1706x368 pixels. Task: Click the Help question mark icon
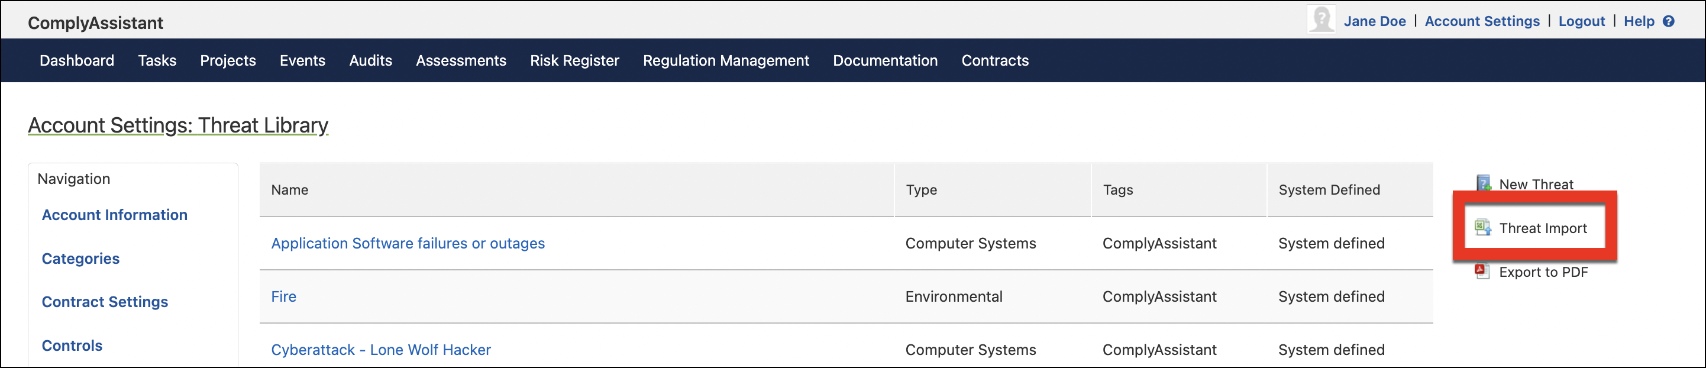pyautogui.click(x=1669, y=21)
